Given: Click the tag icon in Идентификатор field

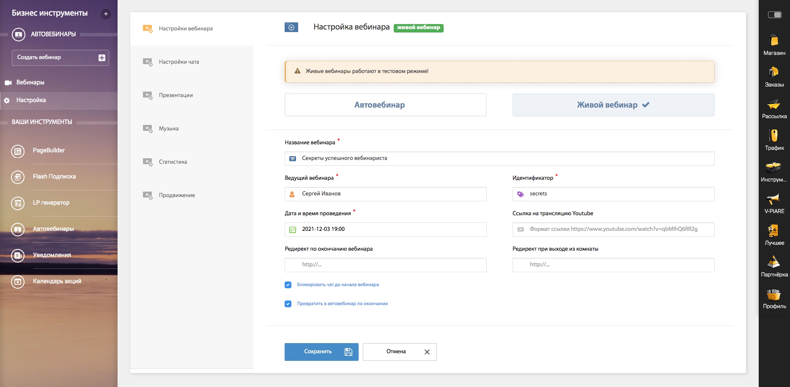Looking at the screenshot, I should point(521,194).
